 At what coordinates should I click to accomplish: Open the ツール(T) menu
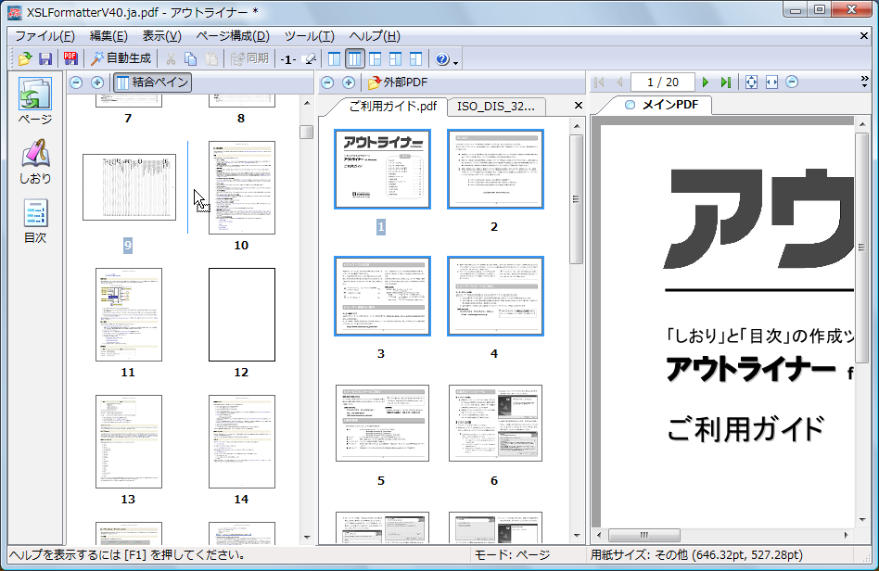[x=310, y=36]
